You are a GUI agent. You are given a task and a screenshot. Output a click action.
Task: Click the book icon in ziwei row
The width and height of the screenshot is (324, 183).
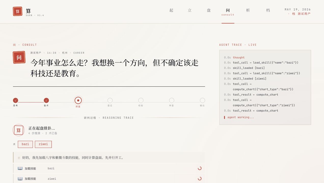click(x=20, y=179)
